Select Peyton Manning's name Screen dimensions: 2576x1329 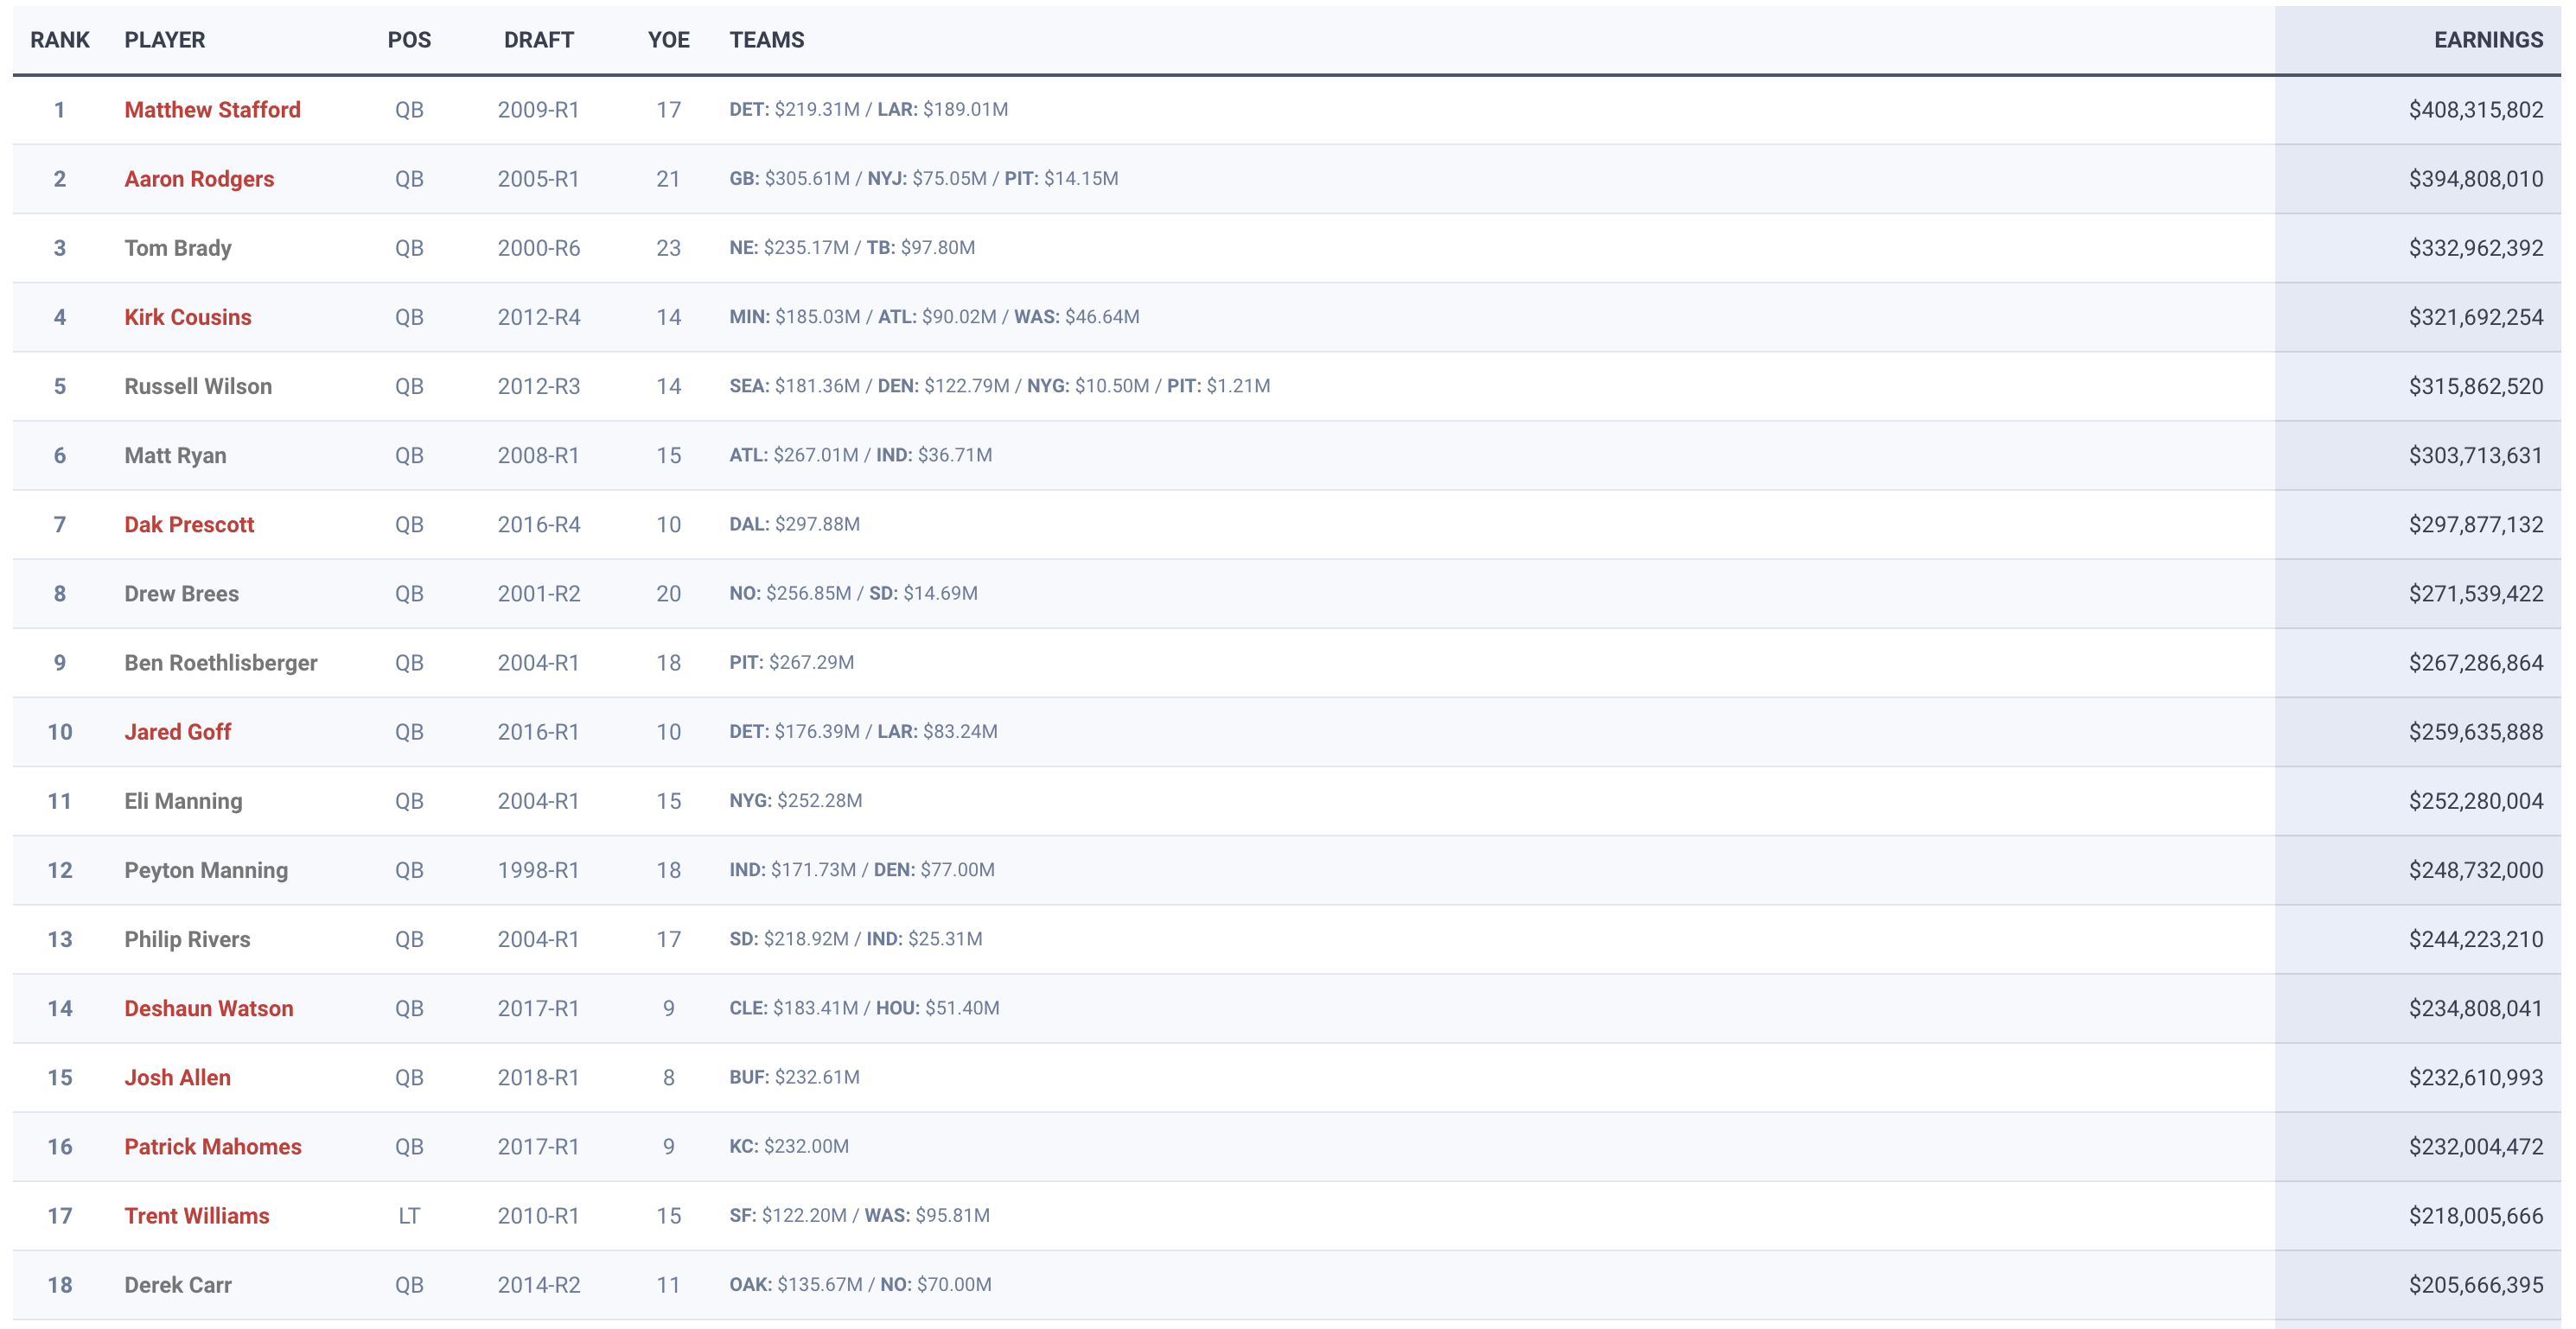(x=206, y=870)
